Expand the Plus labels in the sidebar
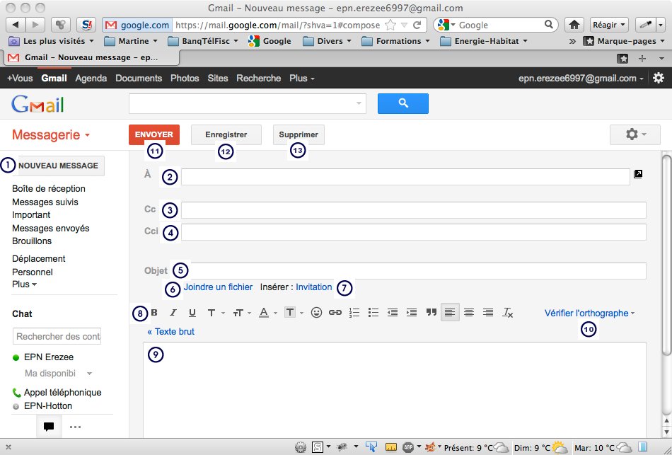The height and width of the screenshot is (455, 672). click(25, 284)
